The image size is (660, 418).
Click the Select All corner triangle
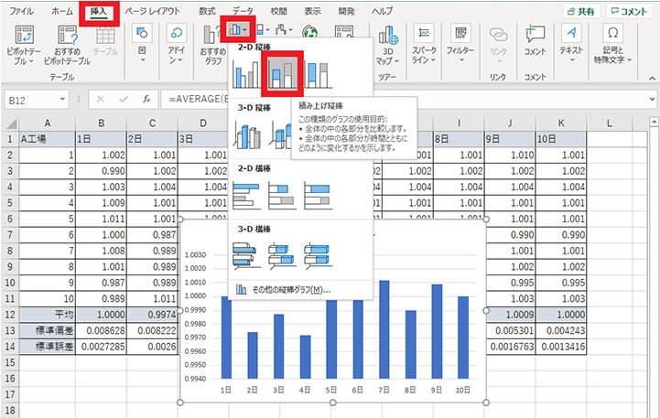[x=10, y=123]
